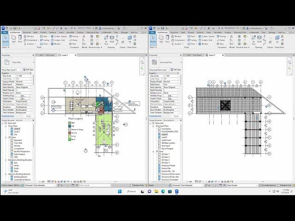Viewport: 295px width, 221px height.
Task: Pick the Wall tool in left window
Action: tap(14, 39)
